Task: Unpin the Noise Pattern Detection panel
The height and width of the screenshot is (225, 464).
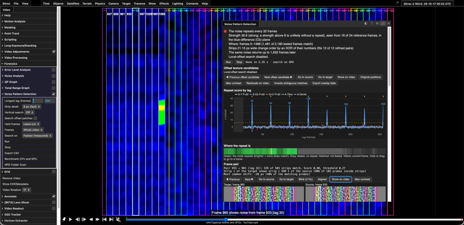Action: point(383,24)
